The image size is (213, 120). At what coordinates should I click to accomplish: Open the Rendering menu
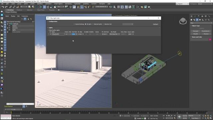(x=68, y=4)
